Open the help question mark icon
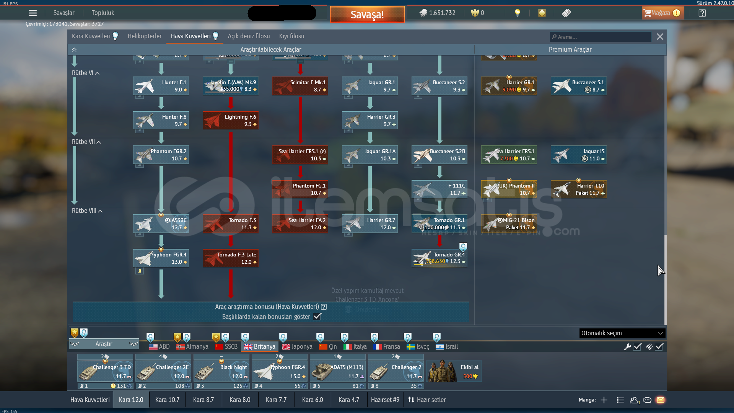 pos(702,13)
